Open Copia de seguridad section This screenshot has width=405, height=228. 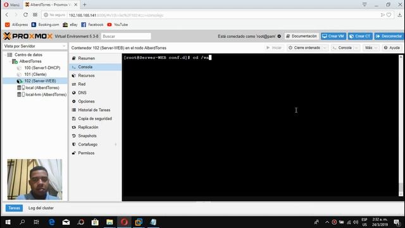pyautogui.click(x=96, y=118)
